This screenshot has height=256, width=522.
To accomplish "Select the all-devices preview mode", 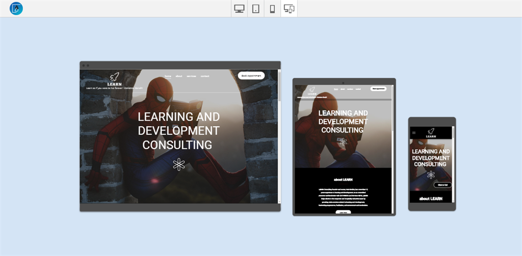I will point(289,9).
